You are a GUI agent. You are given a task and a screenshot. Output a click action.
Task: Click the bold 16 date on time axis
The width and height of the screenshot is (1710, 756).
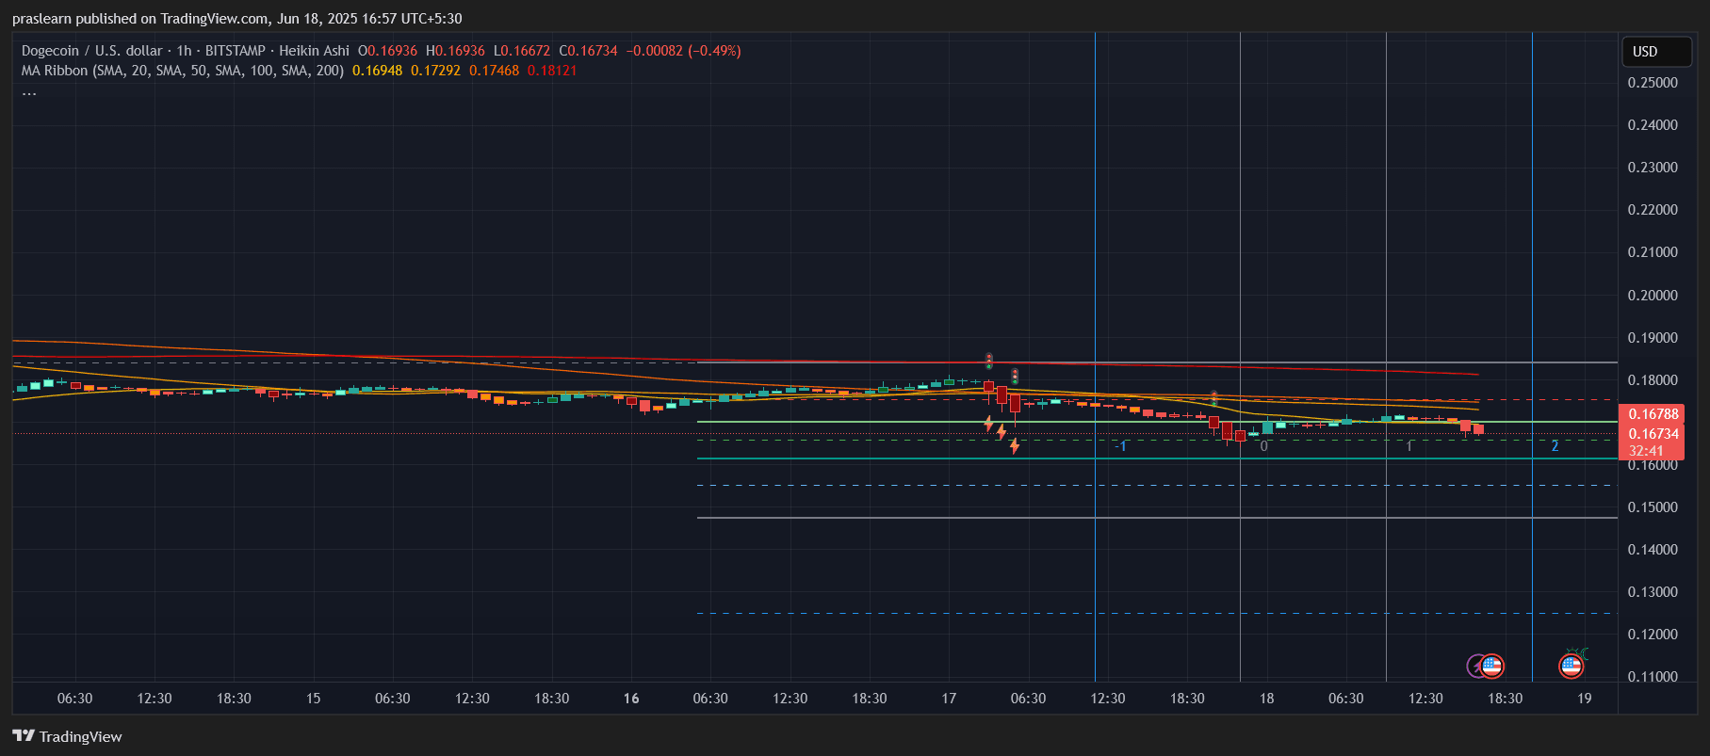click(631, 699)
